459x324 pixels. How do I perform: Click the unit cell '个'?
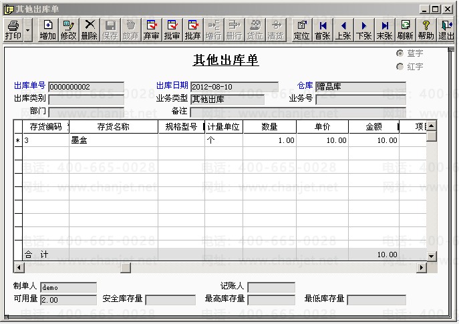(224, 140)
